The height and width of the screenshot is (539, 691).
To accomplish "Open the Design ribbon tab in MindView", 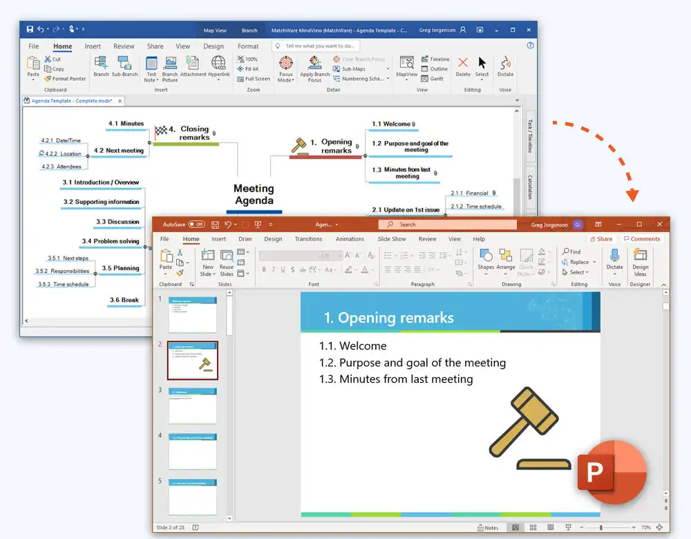I will (x=214, y=46).
